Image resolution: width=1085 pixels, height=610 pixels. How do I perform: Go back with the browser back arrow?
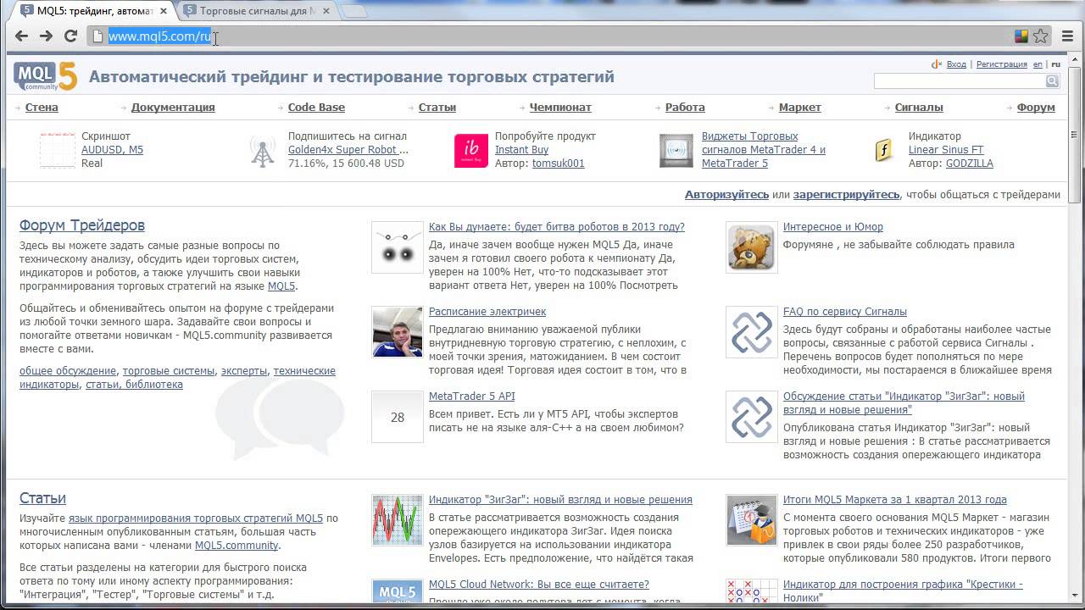[21, 36]
